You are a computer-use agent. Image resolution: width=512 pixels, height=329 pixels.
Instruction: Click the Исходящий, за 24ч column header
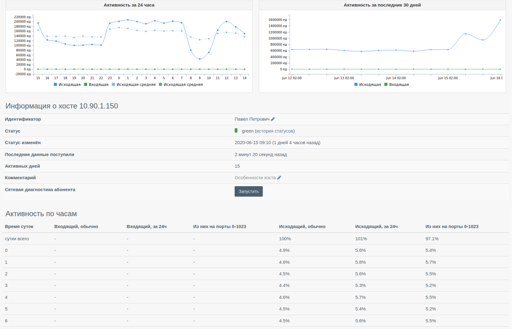376,226
